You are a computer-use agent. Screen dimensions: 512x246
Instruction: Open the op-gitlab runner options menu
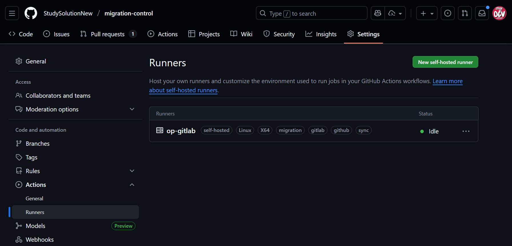pos(466,131)
